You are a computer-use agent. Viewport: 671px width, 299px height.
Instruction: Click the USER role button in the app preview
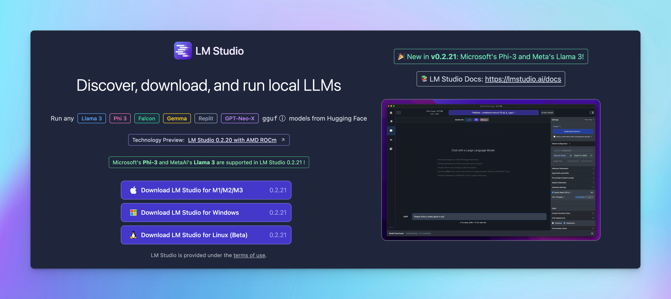[406, 217]
